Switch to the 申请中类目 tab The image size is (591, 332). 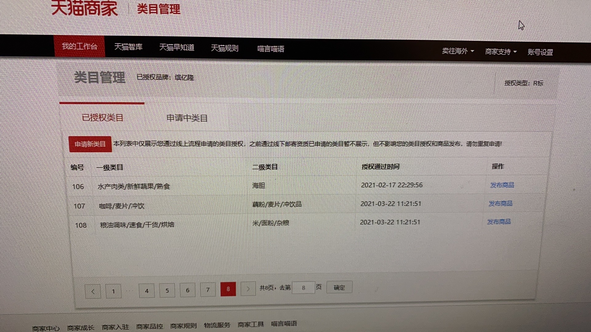coord(187,118)
